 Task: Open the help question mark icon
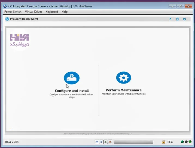(x=170, y=19)
